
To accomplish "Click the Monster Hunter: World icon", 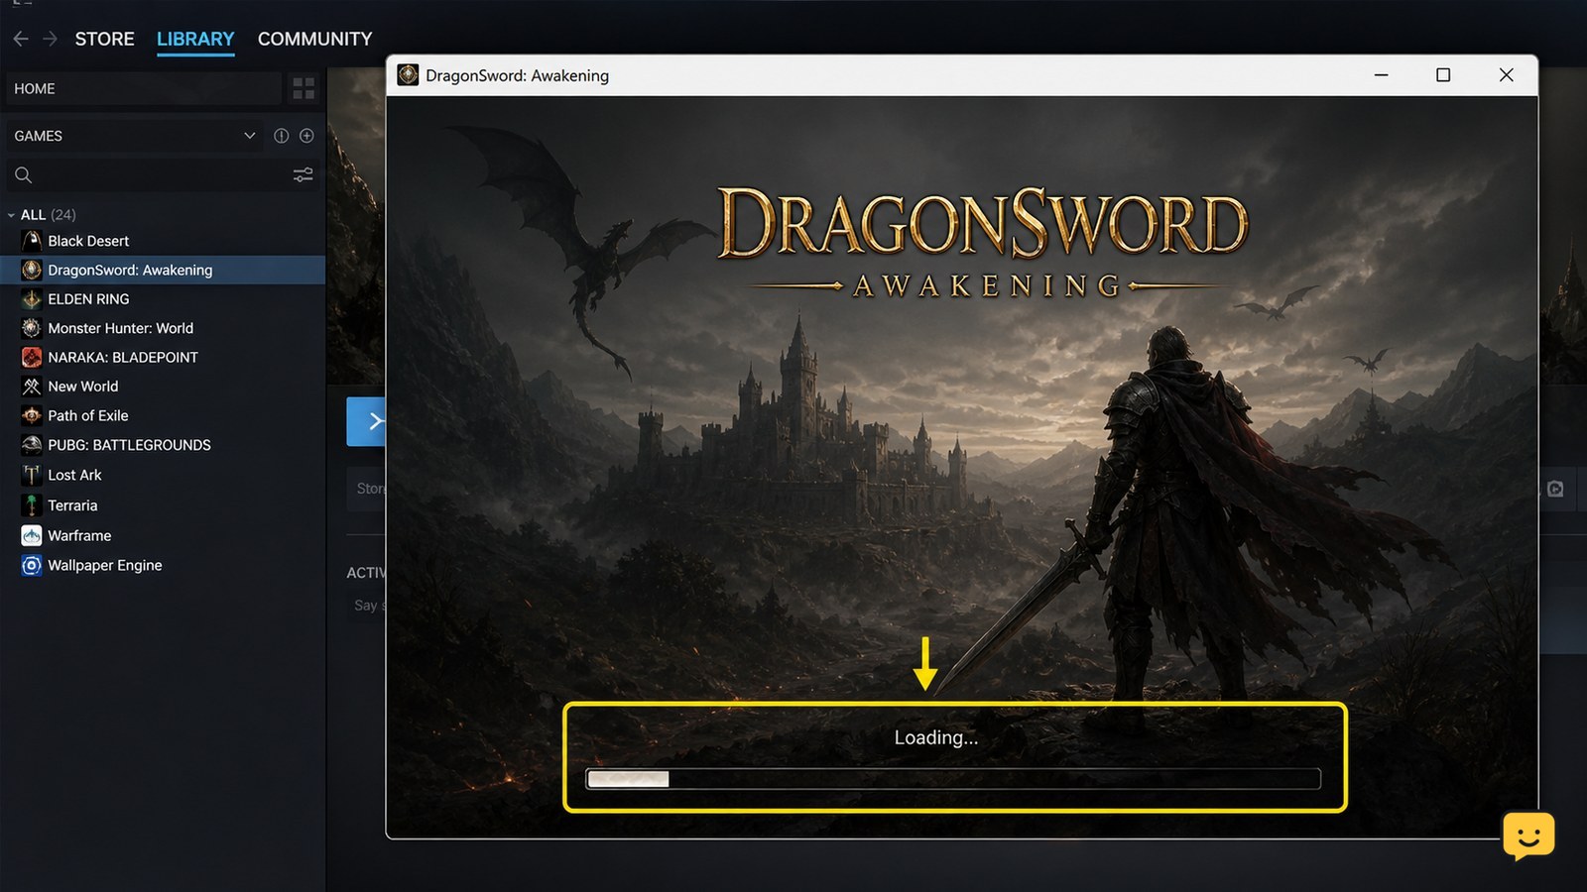I will click(x=32, y=328).
